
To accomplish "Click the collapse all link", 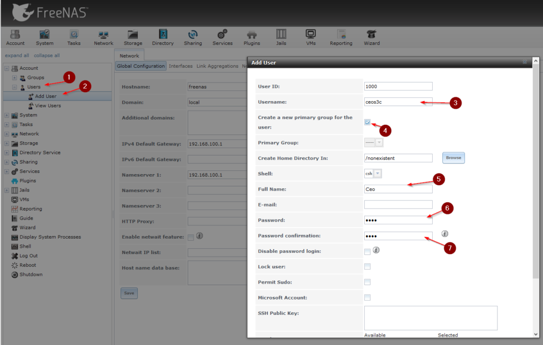I will (x=47, y=56).
